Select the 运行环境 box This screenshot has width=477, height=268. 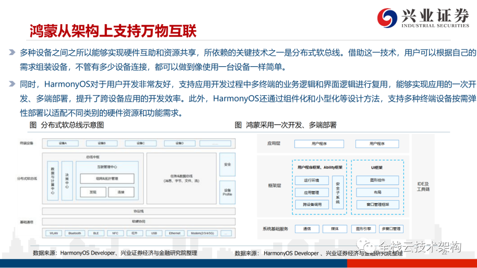click(x=312, y=180)
